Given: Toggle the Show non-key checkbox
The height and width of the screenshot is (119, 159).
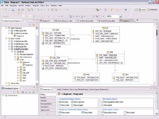Looking at the screenshot, I should pos(72,102).
